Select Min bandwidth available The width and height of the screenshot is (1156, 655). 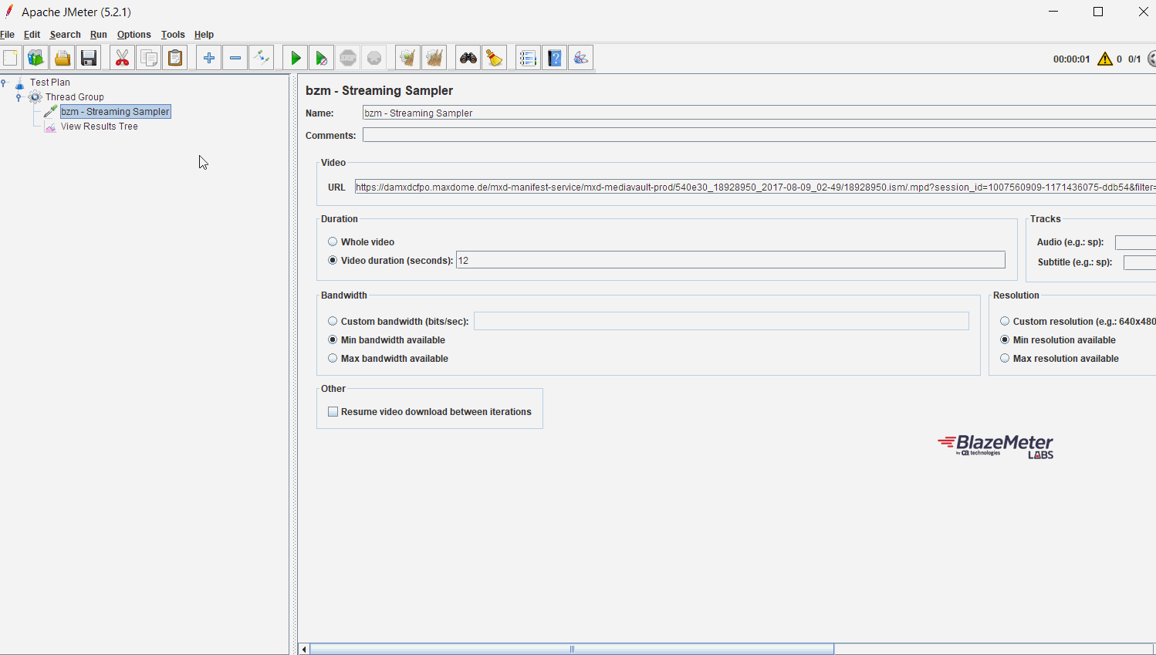pos(333,340)
